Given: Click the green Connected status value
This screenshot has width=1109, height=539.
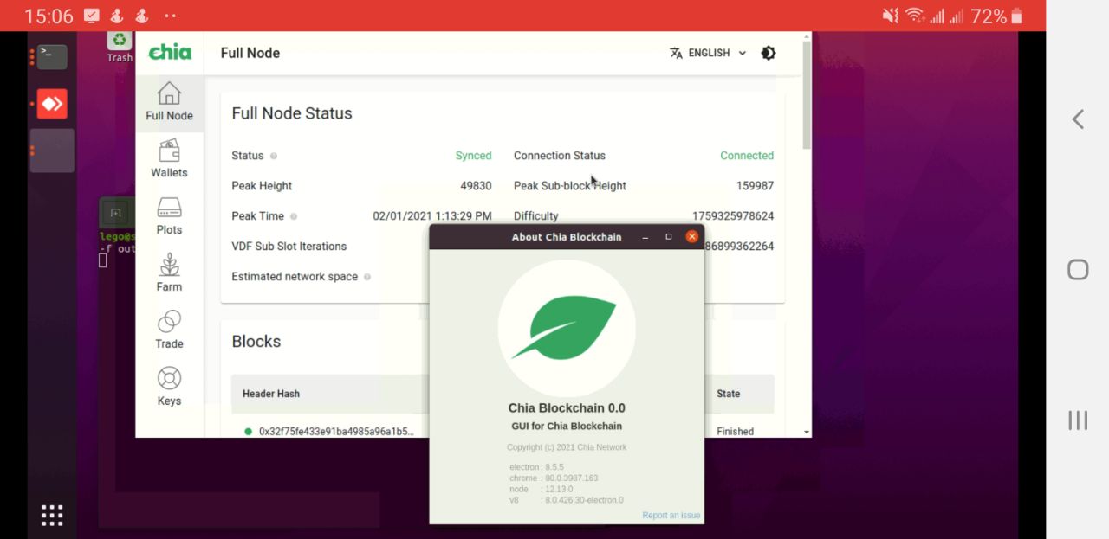Looking at the screenshot, I should pyautogui.click(x=747, y=156).
